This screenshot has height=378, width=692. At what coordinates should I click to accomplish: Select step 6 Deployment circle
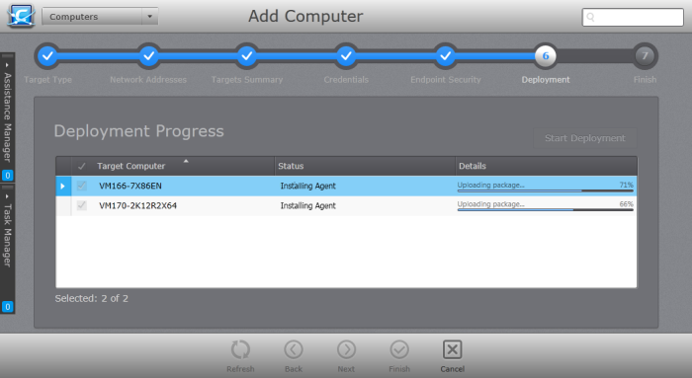[546, 56]
